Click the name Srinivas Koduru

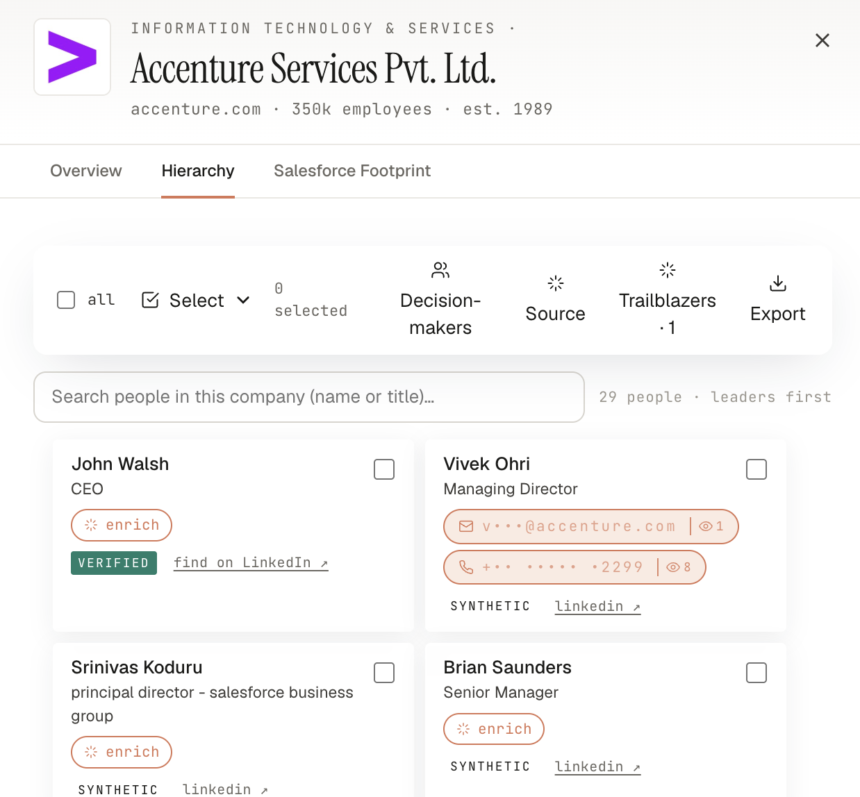point(137,667)
